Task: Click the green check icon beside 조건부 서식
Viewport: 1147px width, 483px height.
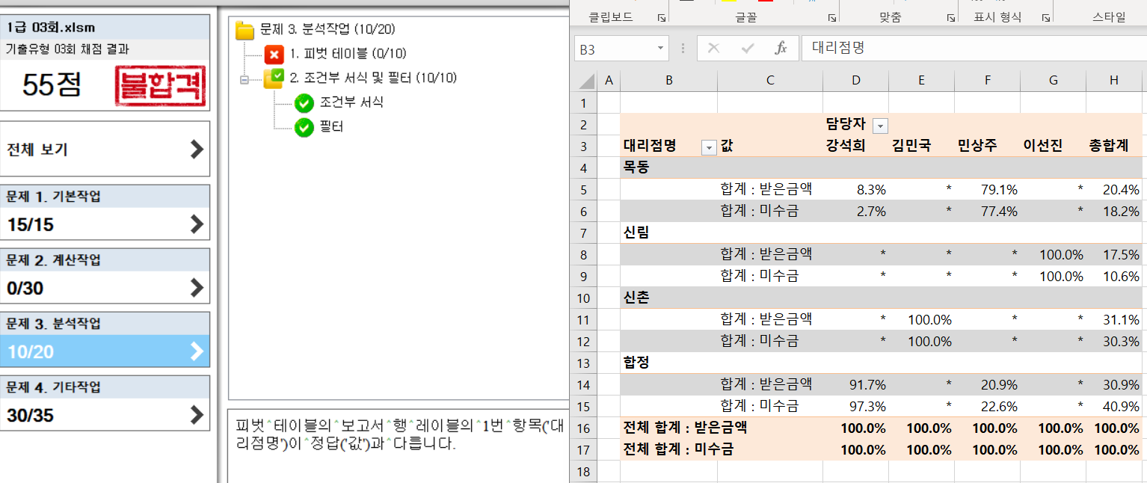Action: [x=304, y=102]
